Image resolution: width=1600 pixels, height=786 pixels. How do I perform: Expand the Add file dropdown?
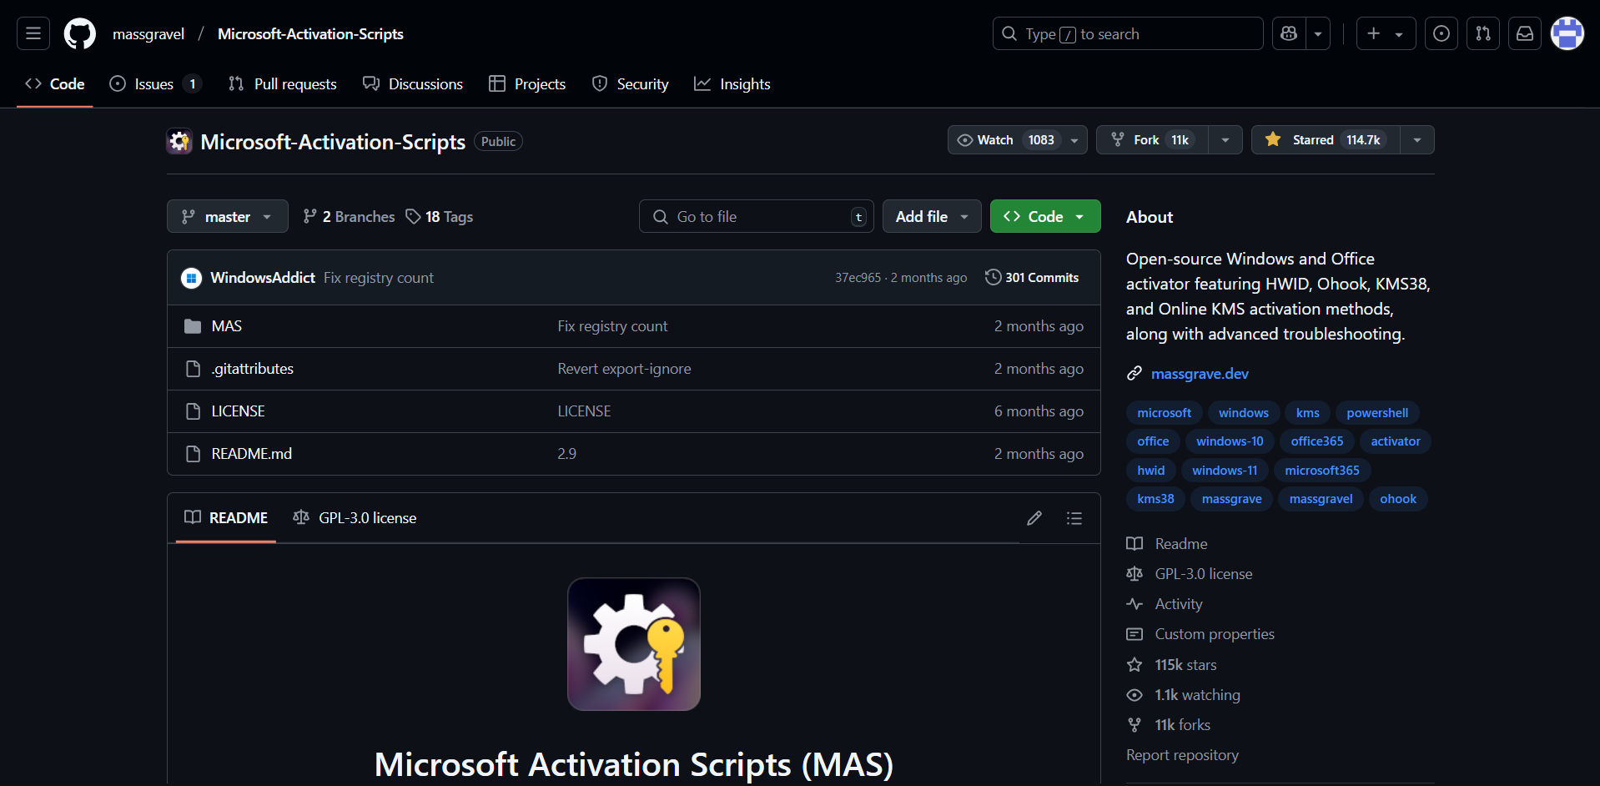(x=932, y=217)
